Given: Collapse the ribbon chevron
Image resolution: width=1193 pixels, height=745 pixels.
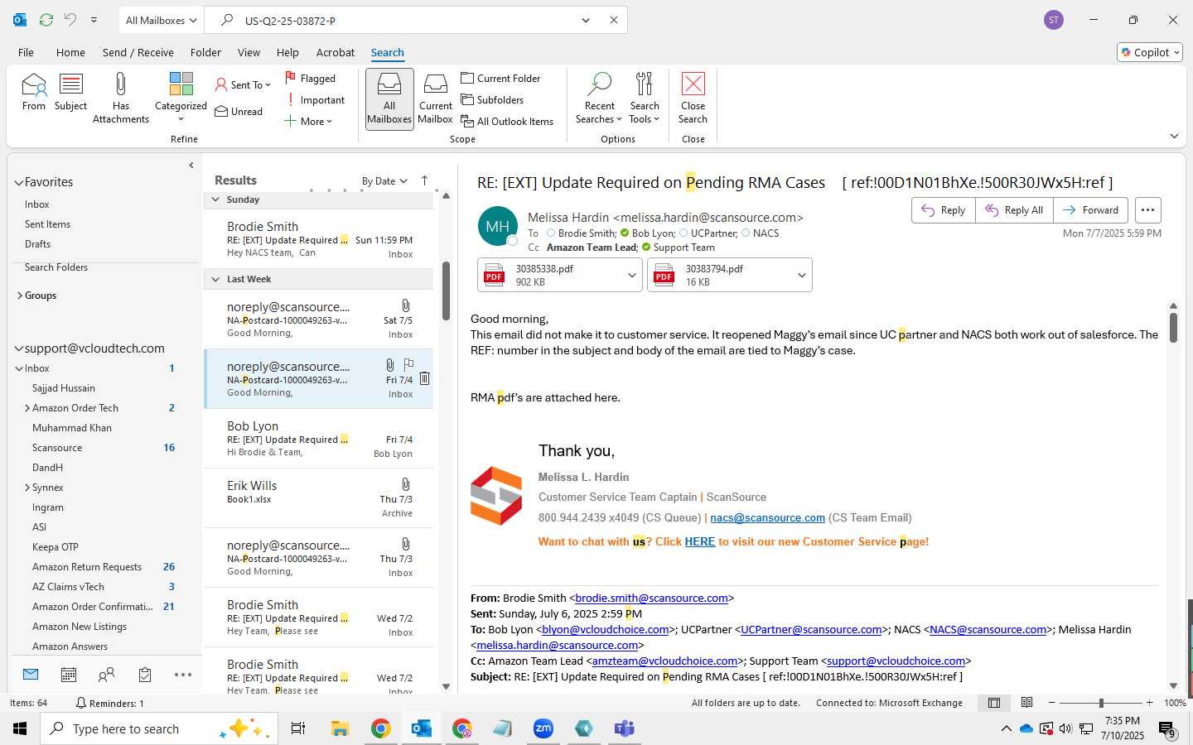Looking at the screenshot, I should click(1174, 136).
